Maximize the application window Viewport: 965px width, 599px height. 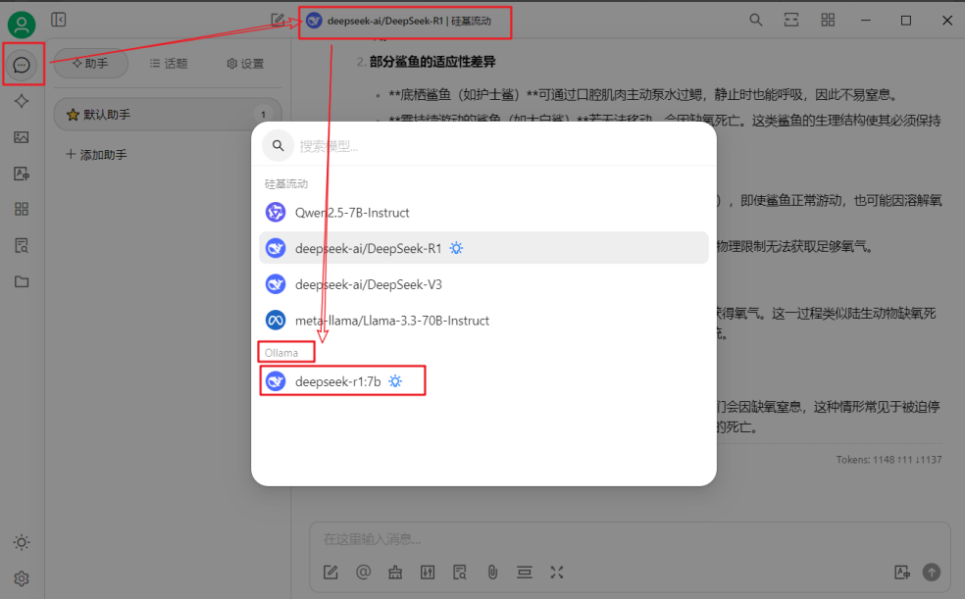[x=906, y=21]
